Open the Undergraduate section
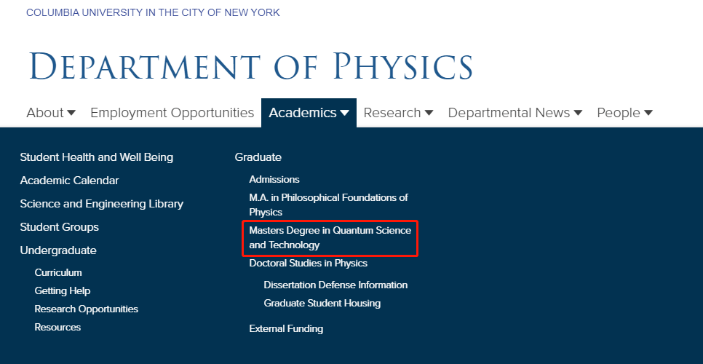Viewport: 703px width, 364px height. point(58,250)
